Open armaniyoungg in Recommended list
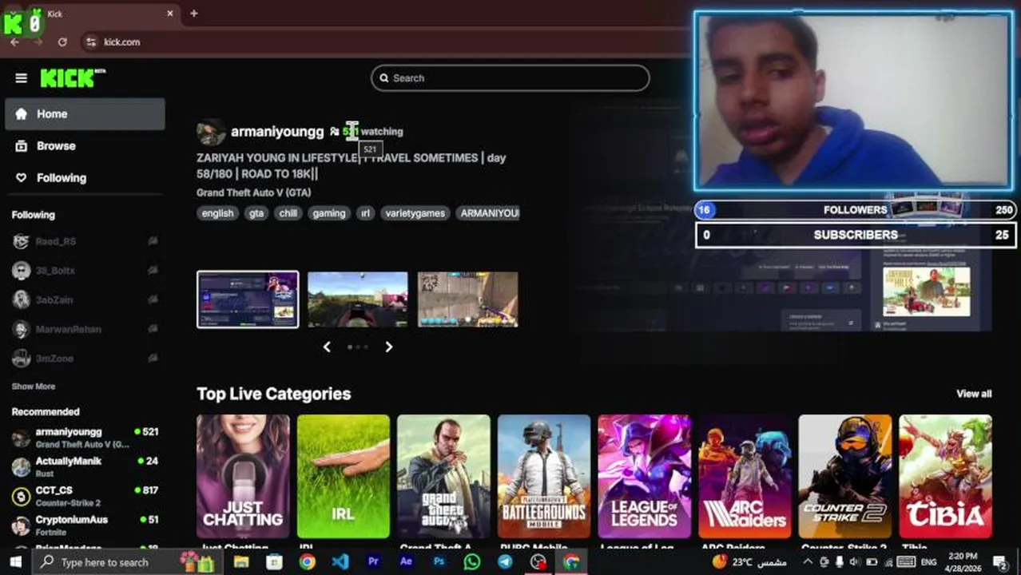Image resolution: width=1021 pixels, height=575 pixels. click(85, 438)
